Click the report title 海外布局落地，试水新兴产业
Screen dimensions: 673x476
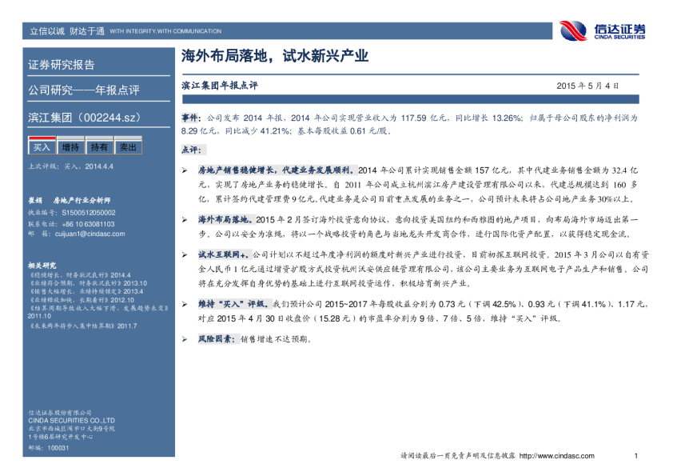click(276, 57)
